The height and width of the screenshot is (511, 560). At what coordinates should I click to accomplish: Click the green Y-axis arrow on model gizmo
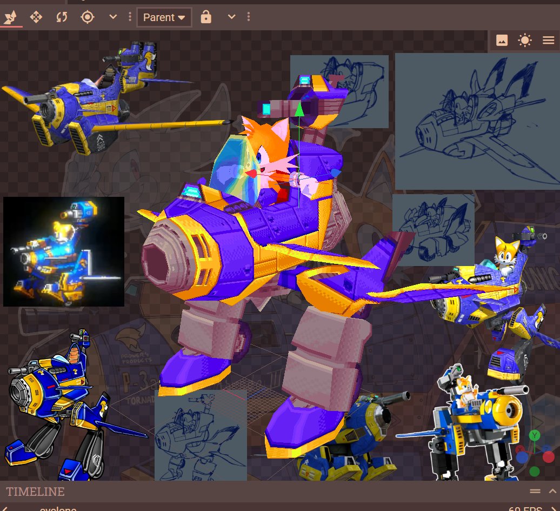coord(299,109)
